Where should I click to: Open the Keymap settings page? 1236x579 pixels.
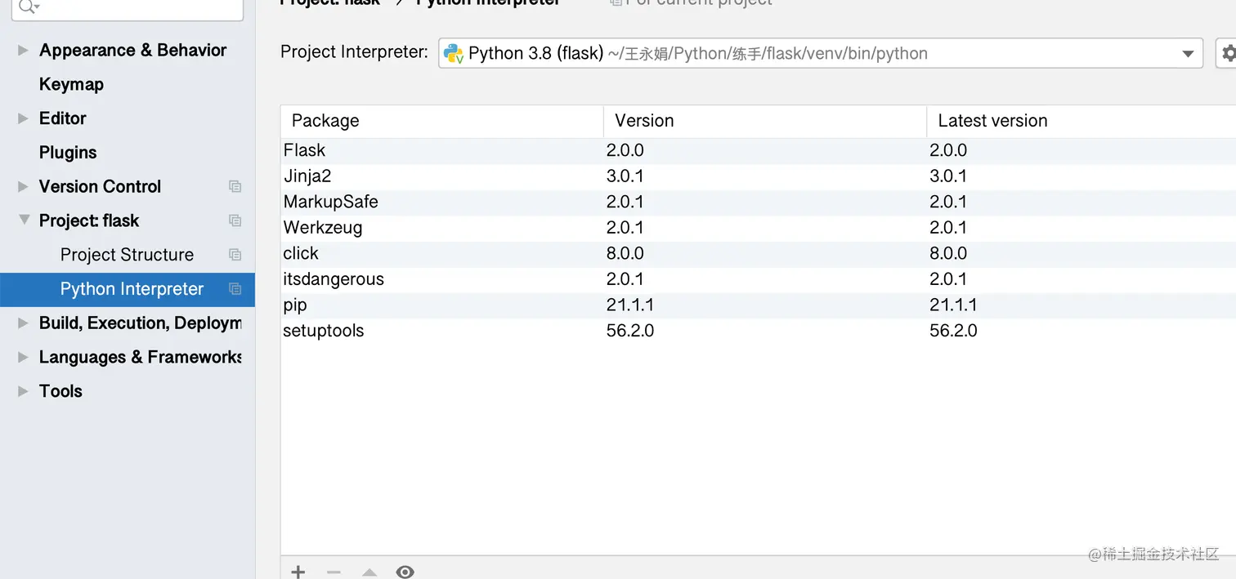tap(71, 84)
